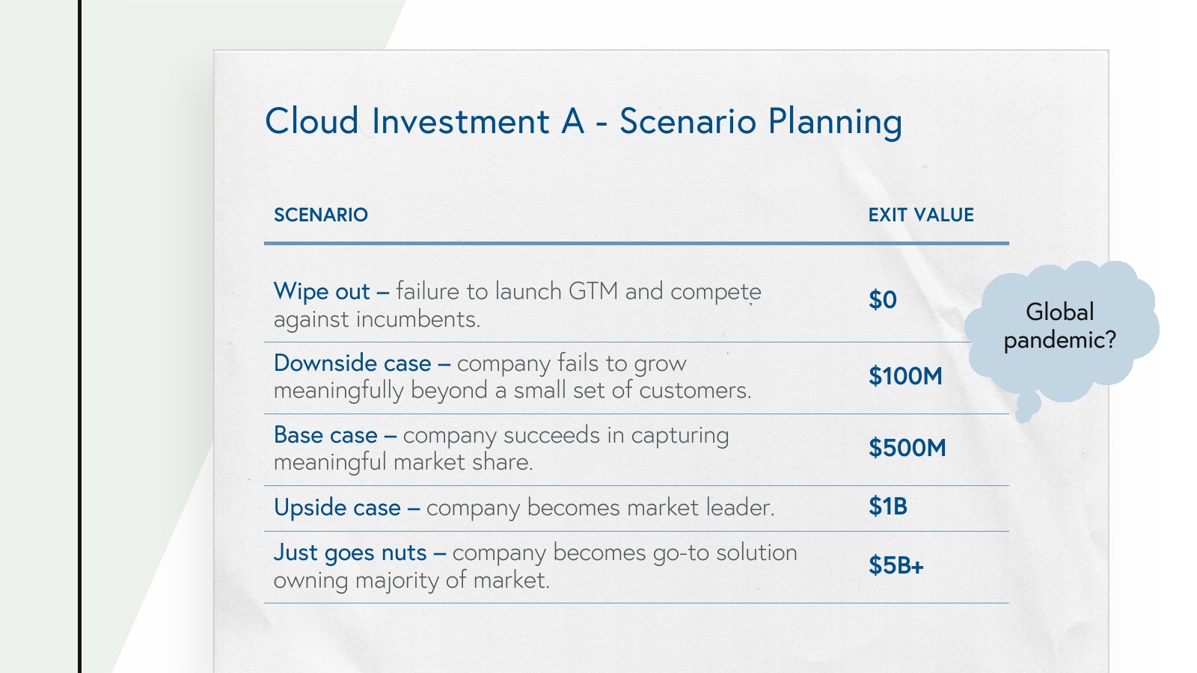Screen dimensions: 1197x673
Task: Select the $1B exit value
Action: (x=887, y=507)
